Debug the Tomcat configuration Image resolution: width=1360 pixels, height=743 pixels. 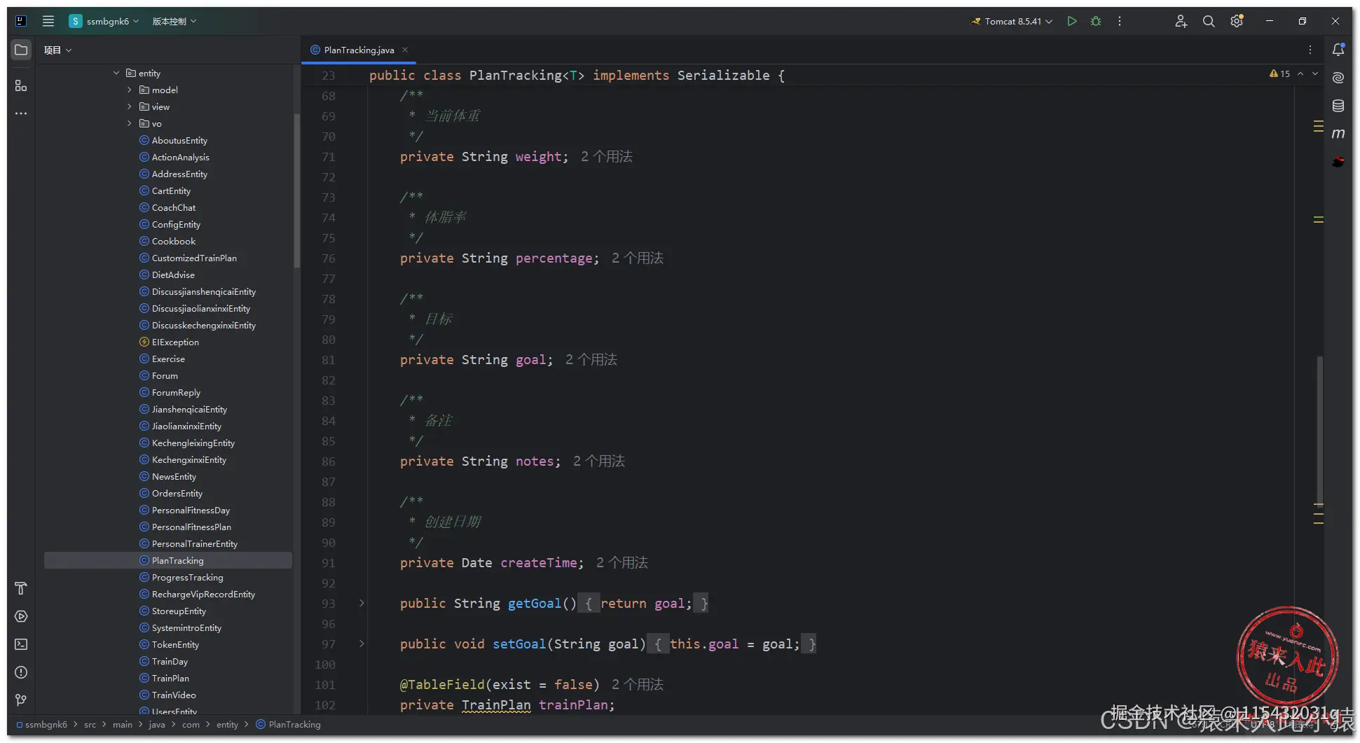[x=1096, y=21]
